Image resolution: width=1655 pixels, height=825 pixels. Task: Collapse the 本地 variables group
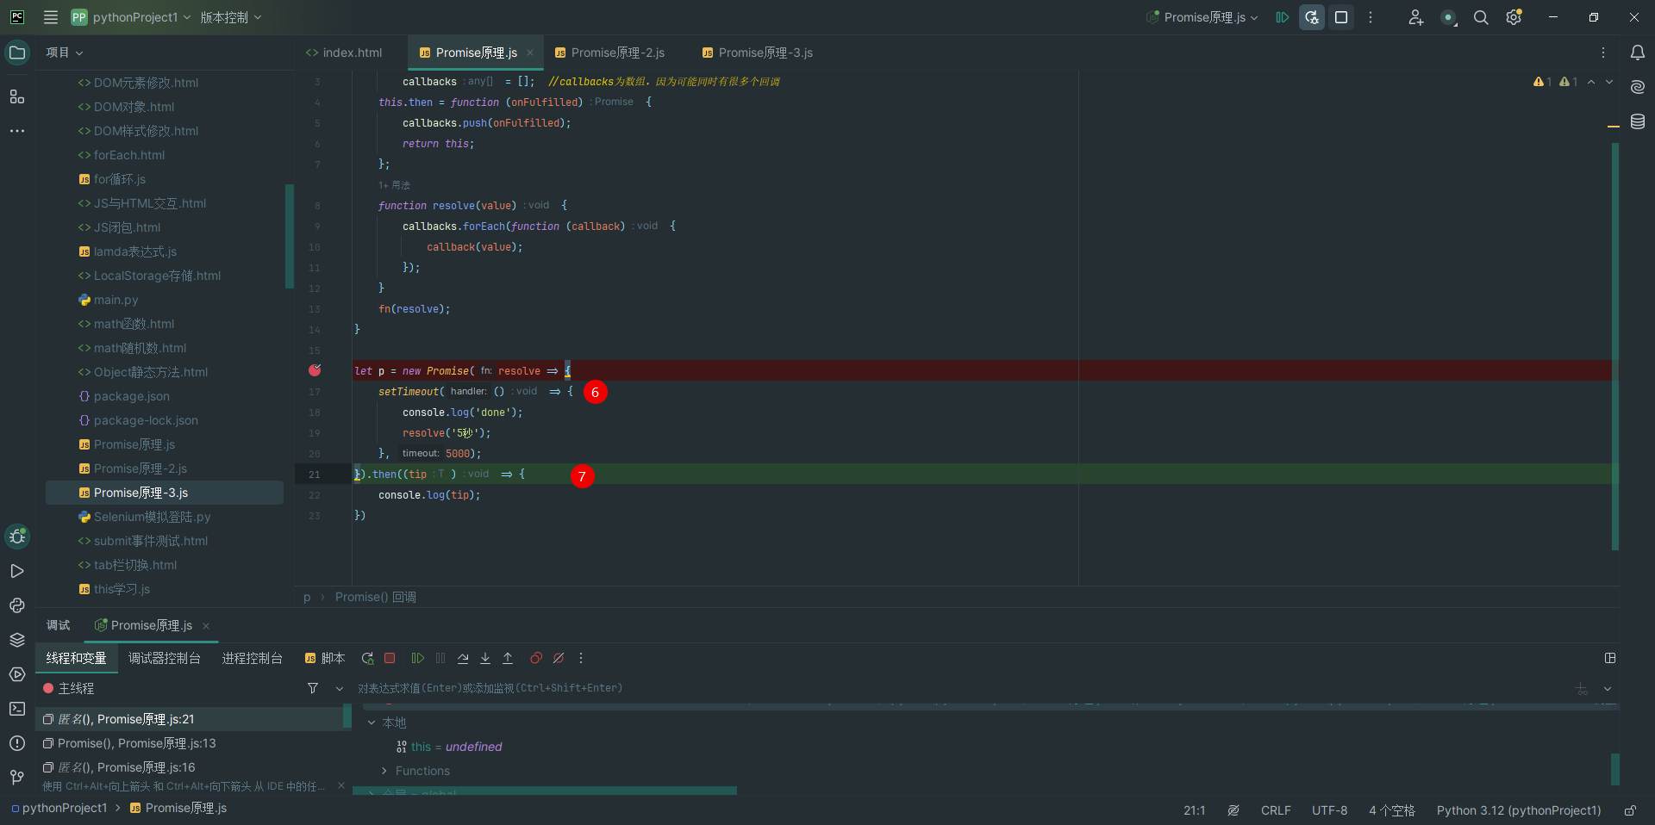(372, 723)
